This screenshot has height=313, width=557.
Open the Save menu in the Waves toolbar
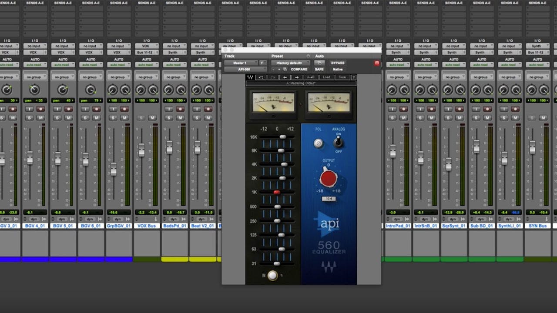[342, 77]
